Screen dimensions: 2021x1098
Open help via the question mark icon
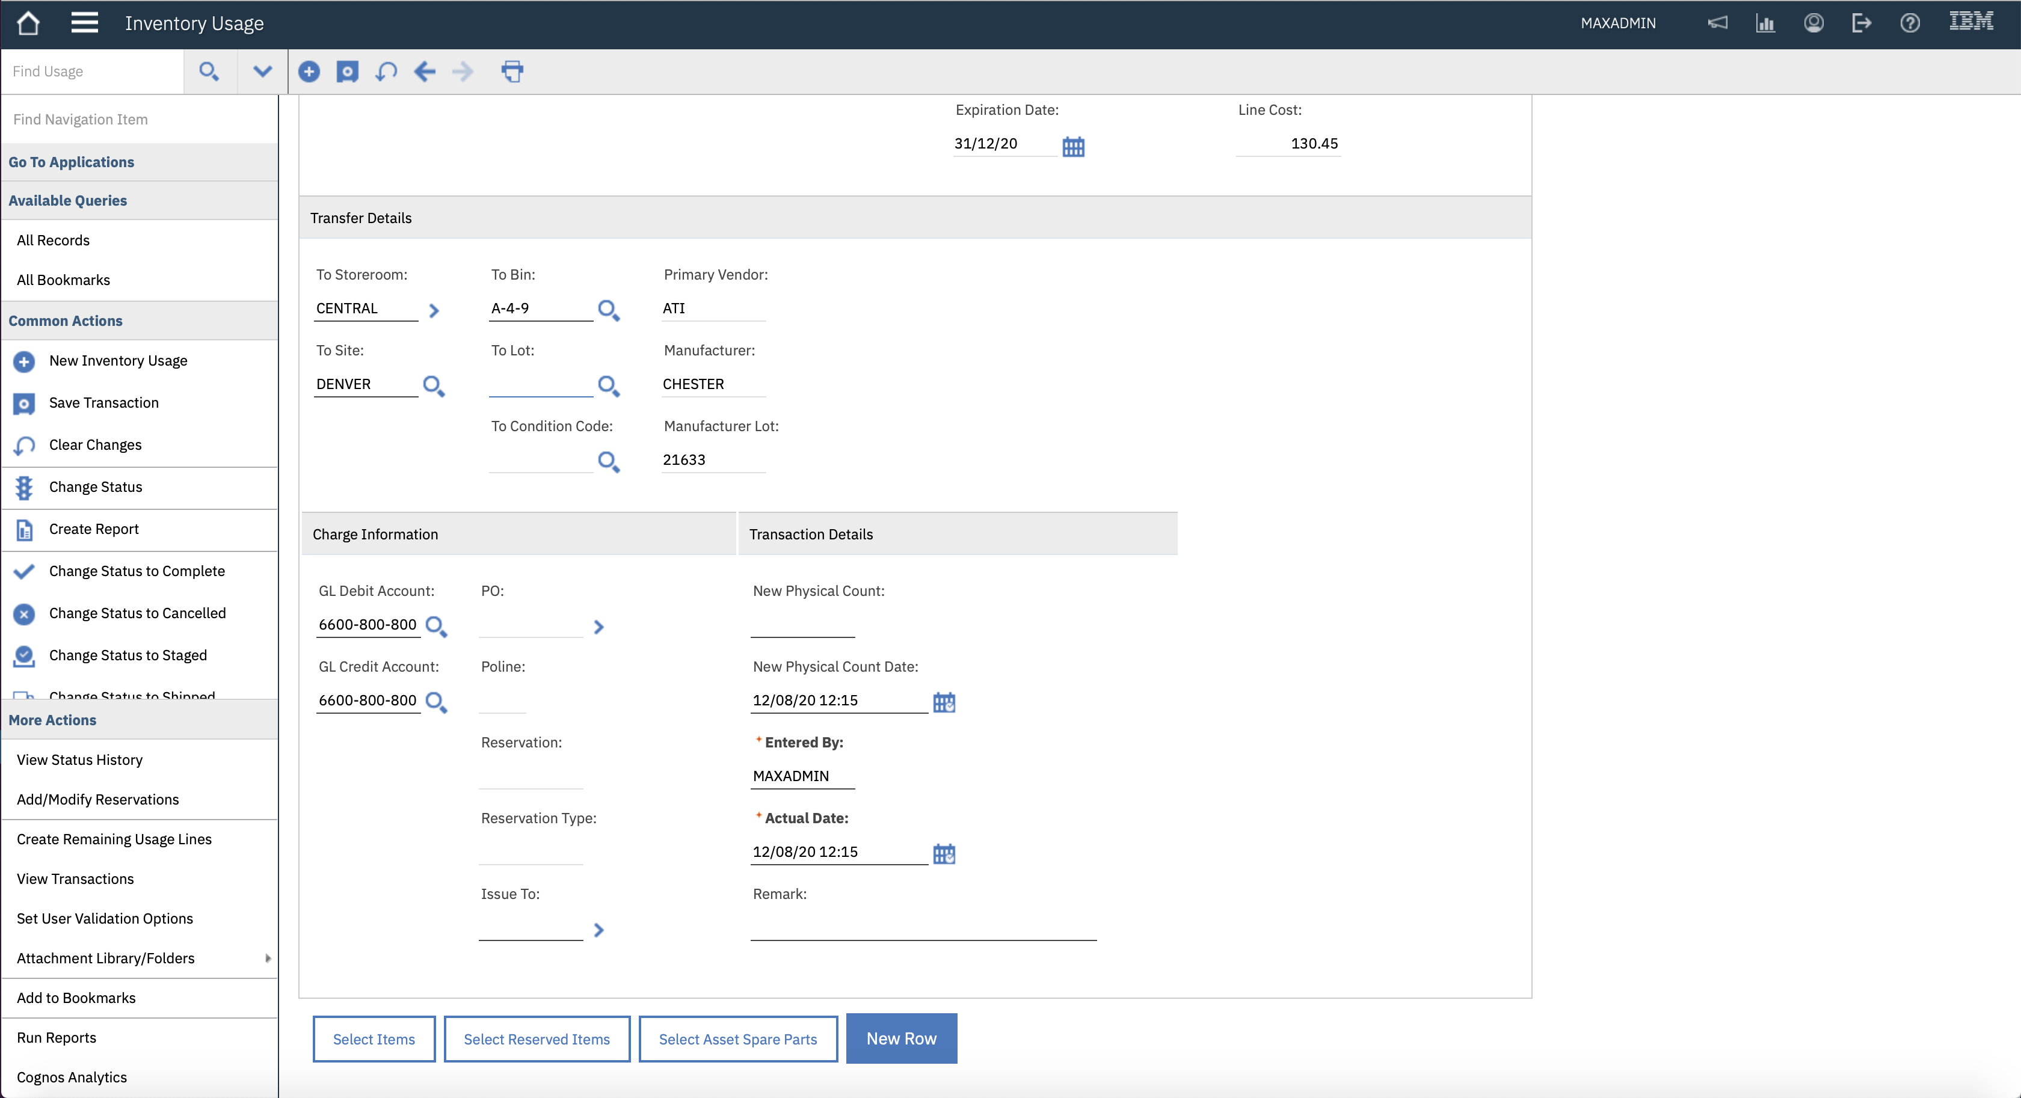click(1910, 23)
